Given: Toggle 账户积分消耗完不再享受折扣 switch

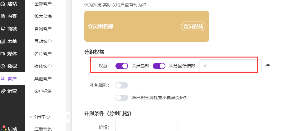Looking at the screenshot, I should (121, 98).
